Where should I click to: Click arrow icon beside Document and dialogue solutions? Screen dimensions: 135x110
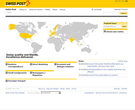pos(55,64)
